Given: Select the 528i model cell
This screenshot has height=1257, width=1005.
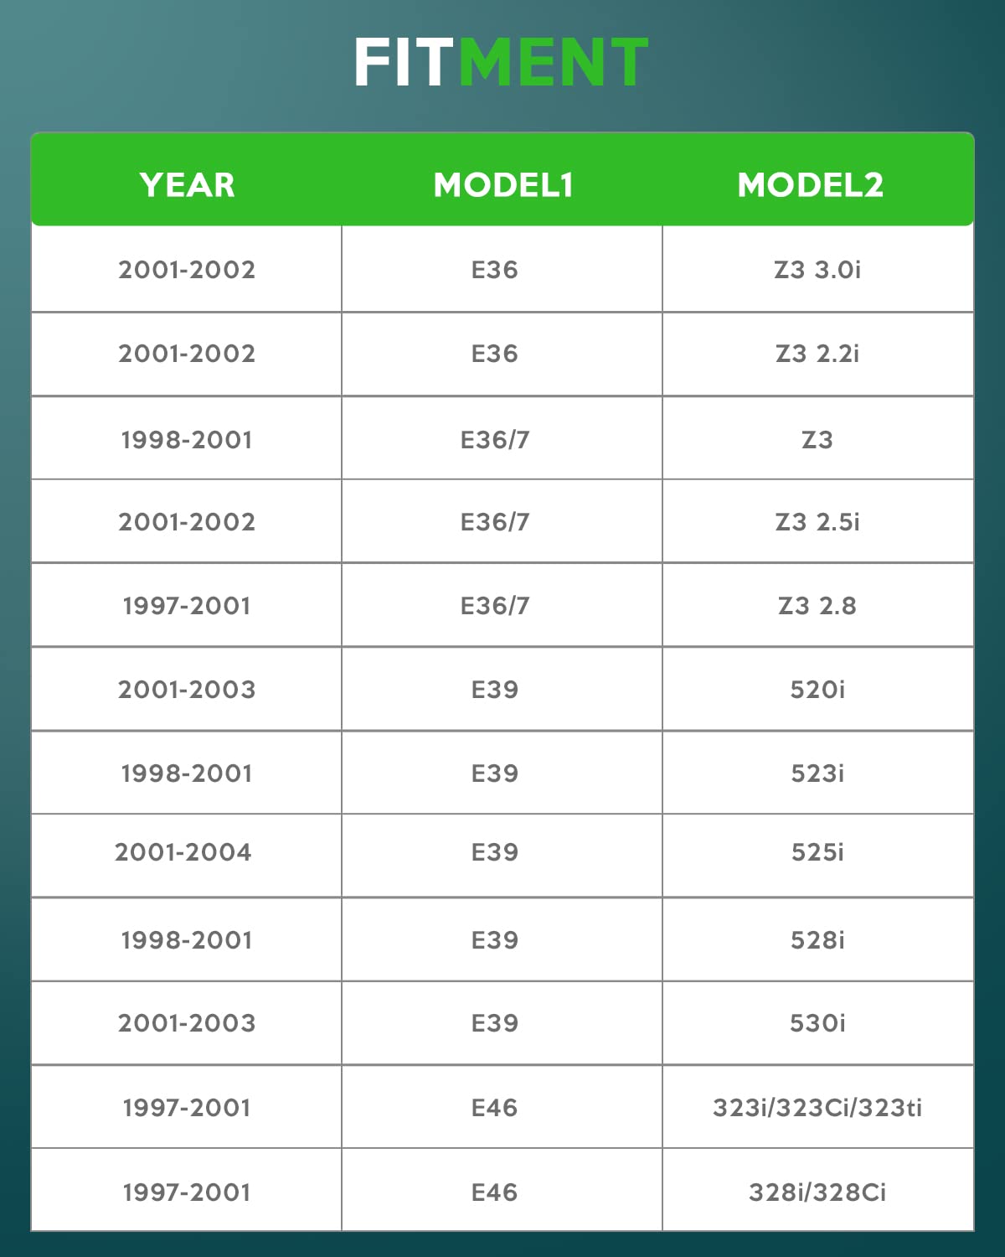Looking at the screenshot, I should pyautogui.click(x=817, y=940).
